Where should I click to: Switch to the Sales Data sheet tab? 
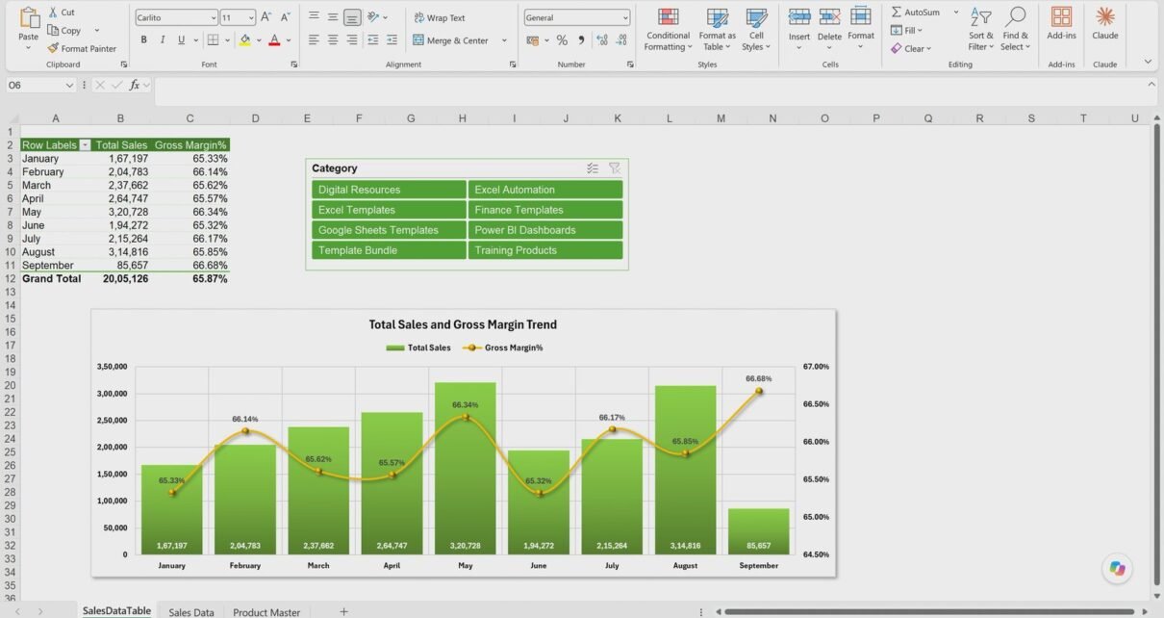click(191, 611)
